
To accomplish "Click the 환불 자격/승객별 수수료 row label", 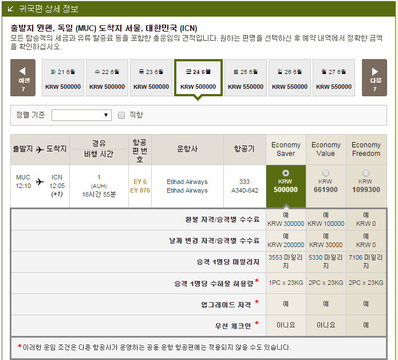I will click(x=222, y=220).
